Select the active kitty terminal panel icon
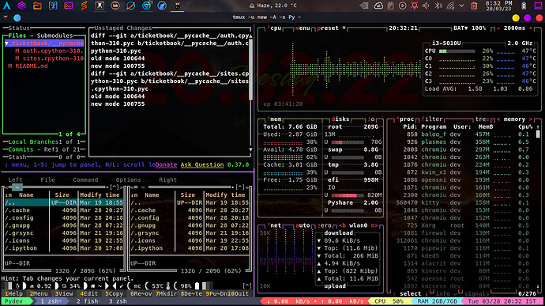The image size is (545, 306). [177, 6]
